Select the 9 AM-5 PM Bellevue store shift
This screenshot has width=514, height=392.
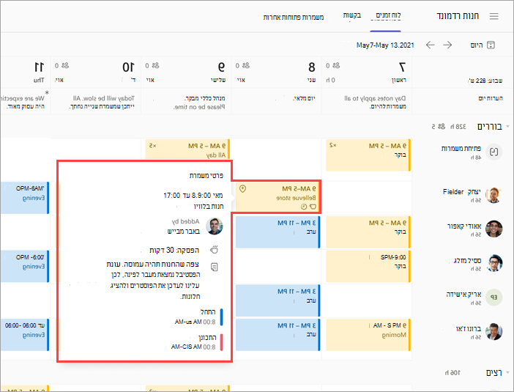278,197
